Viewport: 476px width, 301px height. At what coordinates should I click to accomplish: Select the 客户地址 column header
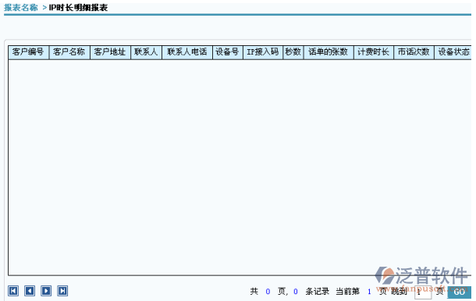(110, 52)
